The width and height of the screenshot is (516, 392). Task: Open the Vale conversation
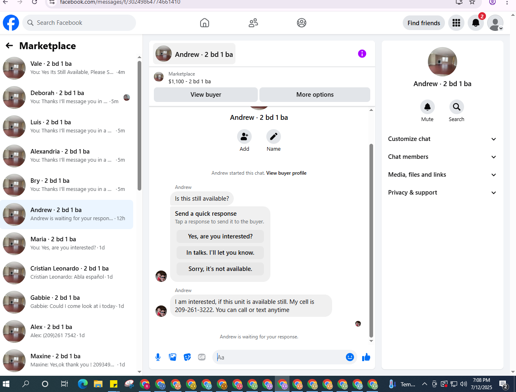pyautogui.click(x=67, y=68)
